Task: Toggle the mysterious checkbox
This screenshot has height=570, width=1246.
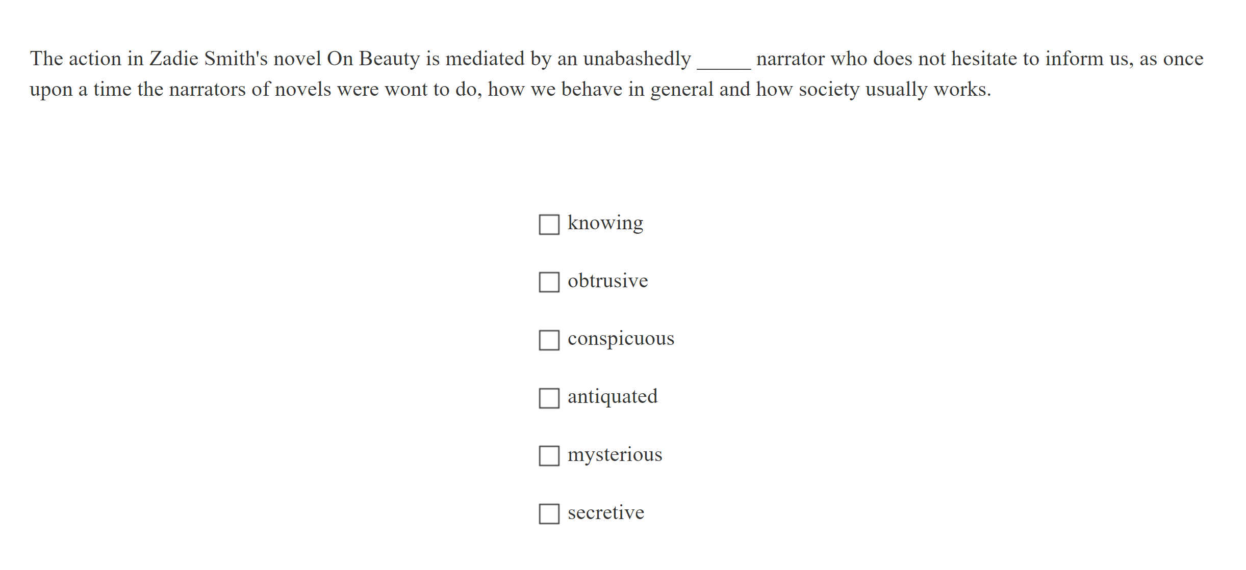Action: point(549,456)
